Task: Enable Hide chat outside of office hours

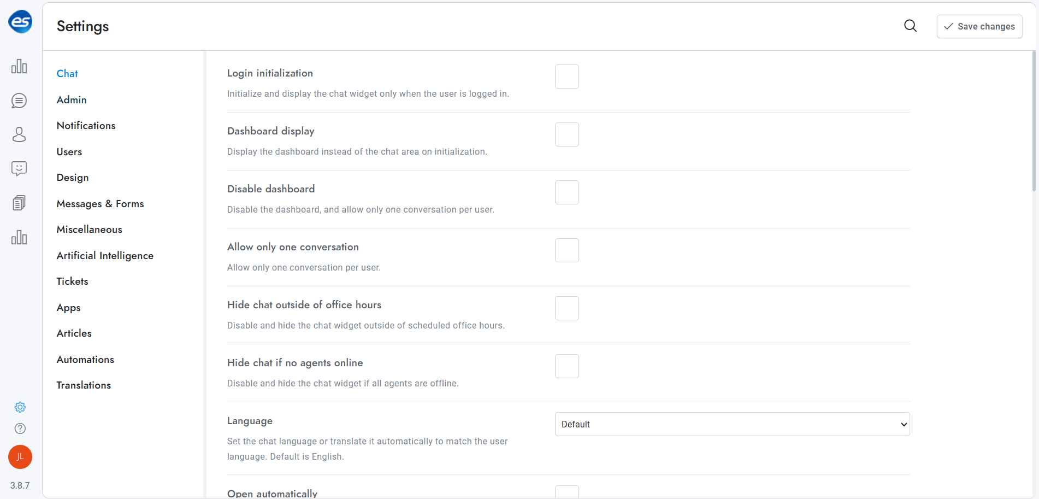Action: (x=566, y=308)
